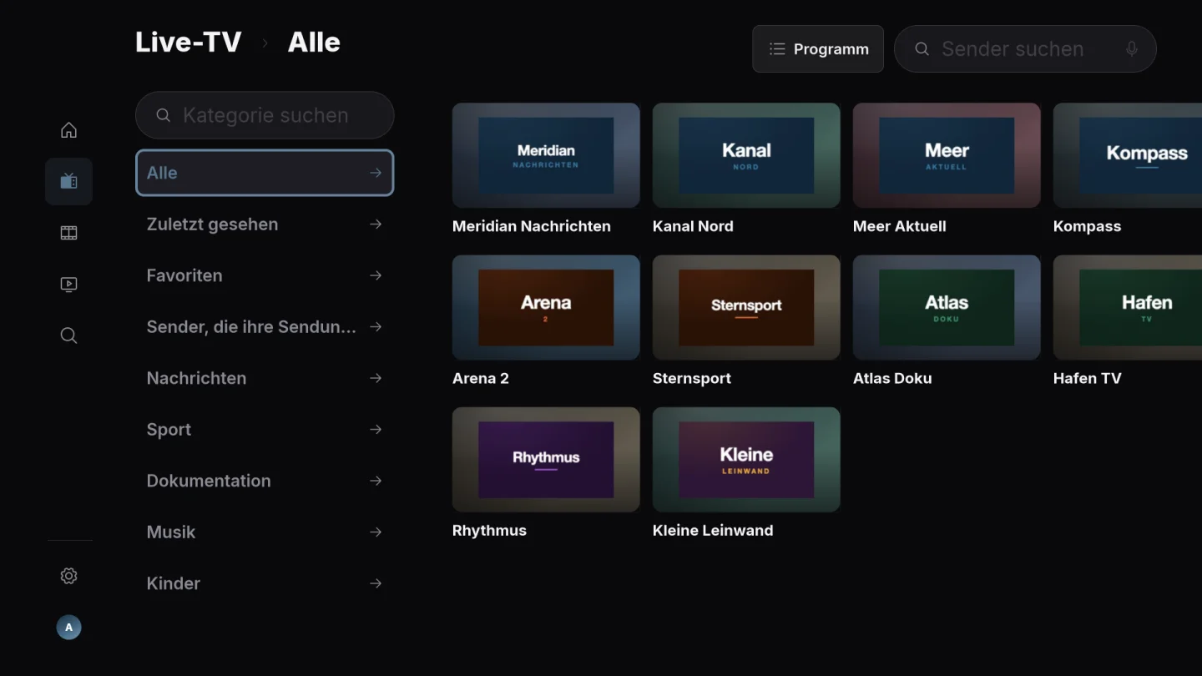
Task: Select the truncated 'Sender, die ihre Sendun…' category
Action: [x=265, y=327]
